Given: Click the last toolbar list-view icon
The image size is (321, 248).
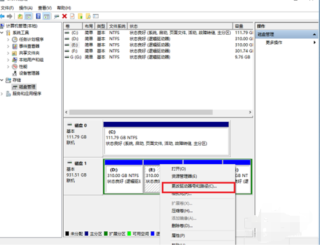Looking at the screenshot, I should [96, 16].
